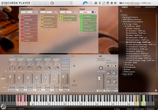
Task: Click the Mid DB channel MASTER output selector
Action: tap(56, 88)
